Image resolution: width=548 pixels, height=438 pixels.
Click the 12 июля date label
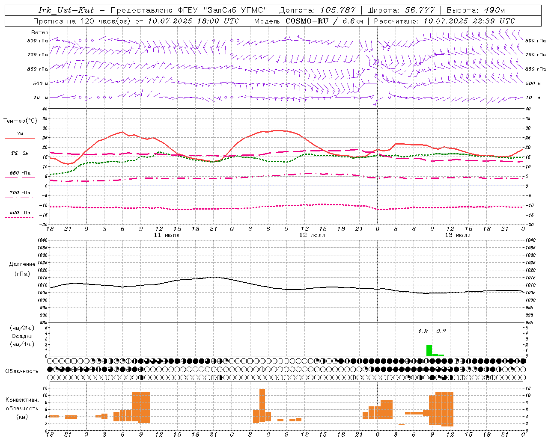[312, 235]
